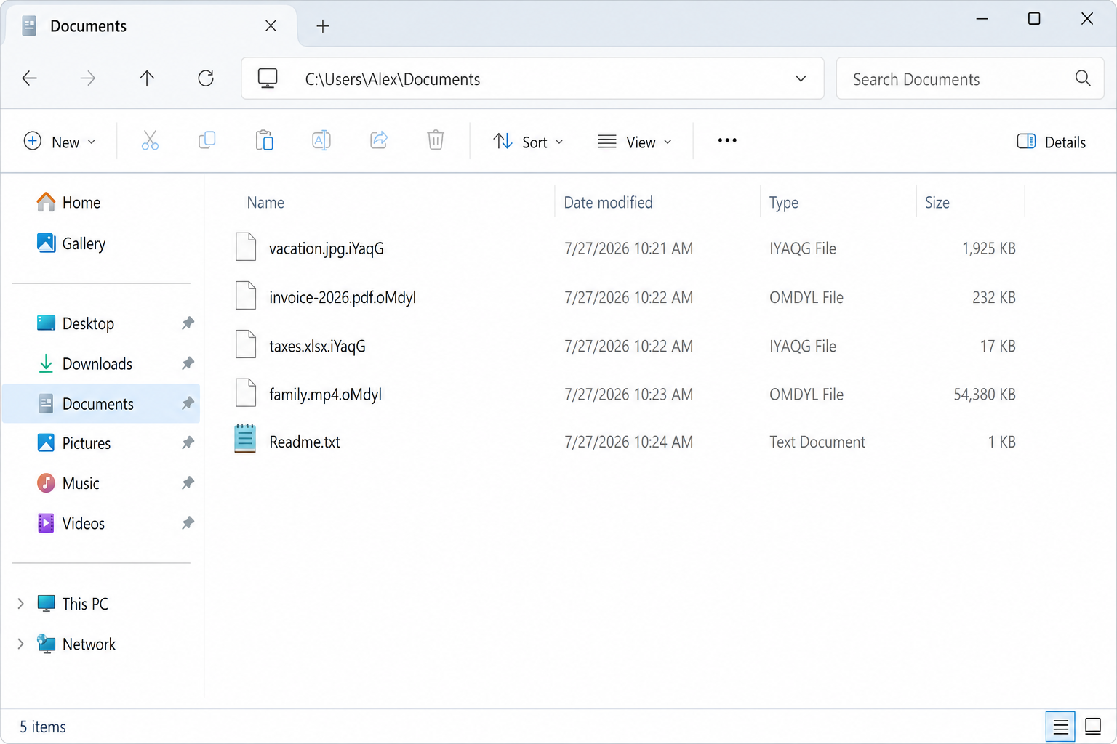This screenshot has width=1117, height=744.
Task: Click the family.mp4.oMdyl file icon
Action: (246, 393)
